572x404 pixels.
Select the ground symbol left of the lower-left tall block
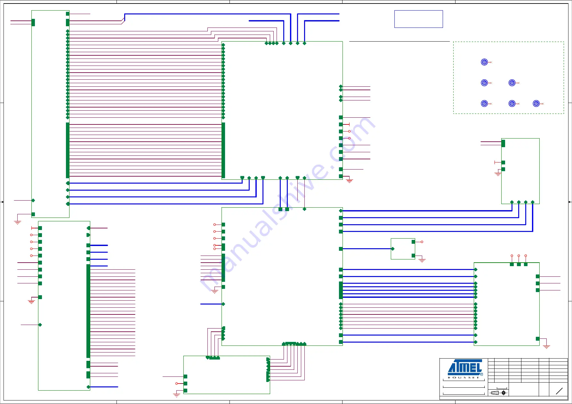pos(31,302)
